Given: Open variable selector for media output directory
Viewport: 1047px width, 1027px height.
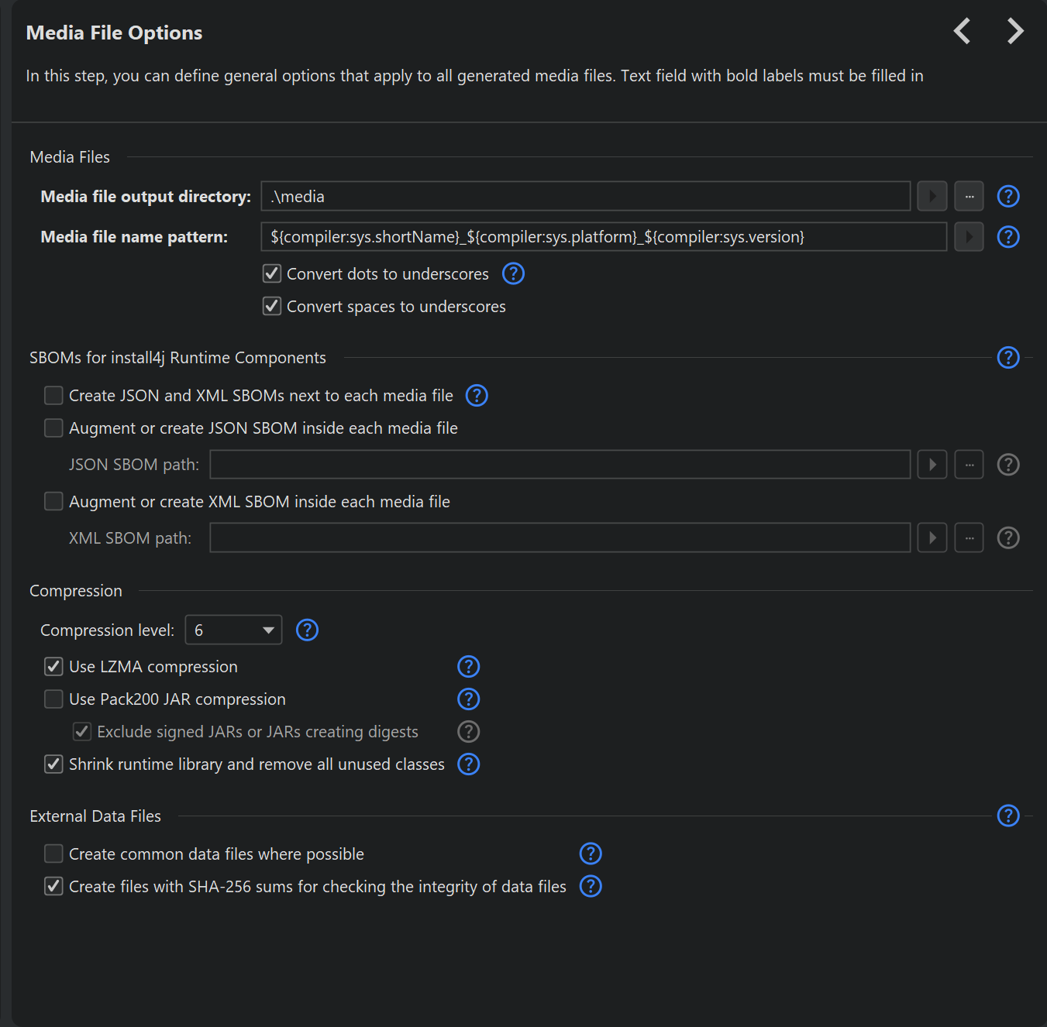Looking at the screenshot, I should point(932,197).
